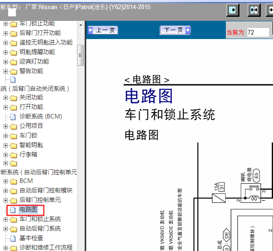Expand the 遥控无钥匙进入功能 folder
273x251 pixels.
pos(5,43)
